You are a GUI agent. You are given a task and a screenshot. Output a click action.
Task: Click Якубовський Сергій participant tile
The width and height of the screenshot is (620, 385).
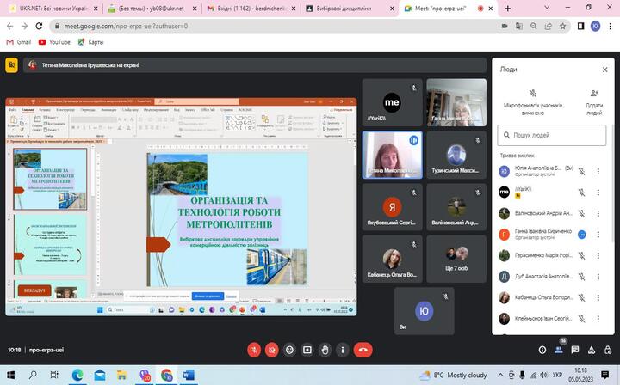[393, 207]
